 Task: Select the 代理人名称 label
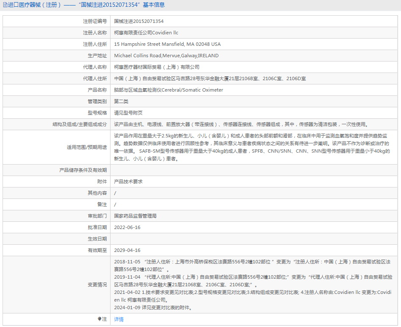pyautogui.click(x=95, y=67)
